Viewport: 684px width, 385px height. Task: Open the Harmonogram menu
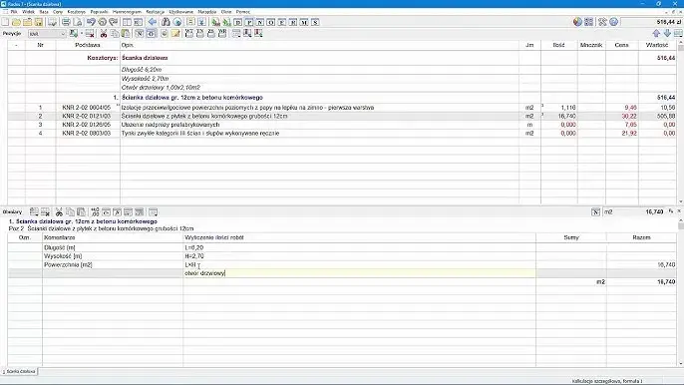pos(127,12)
